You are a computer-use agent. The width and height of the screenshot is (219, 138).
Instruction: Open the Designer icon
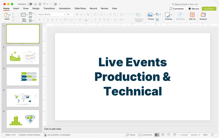point(203,15)
